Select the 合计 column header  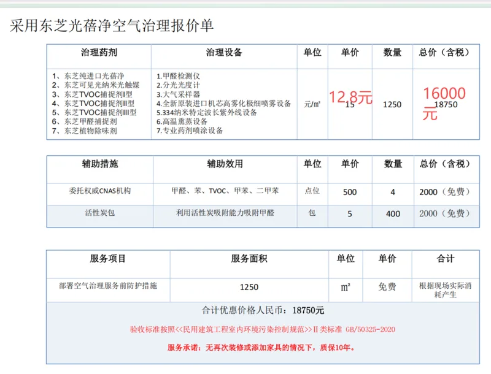[446, 259]
